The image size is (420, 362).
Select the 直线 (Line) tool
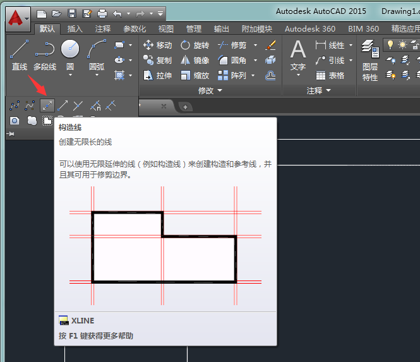tap(20, 54)
